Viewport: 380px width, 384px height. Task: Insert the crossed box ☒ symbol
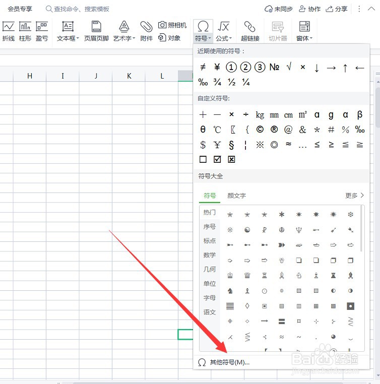click(231, 159)
